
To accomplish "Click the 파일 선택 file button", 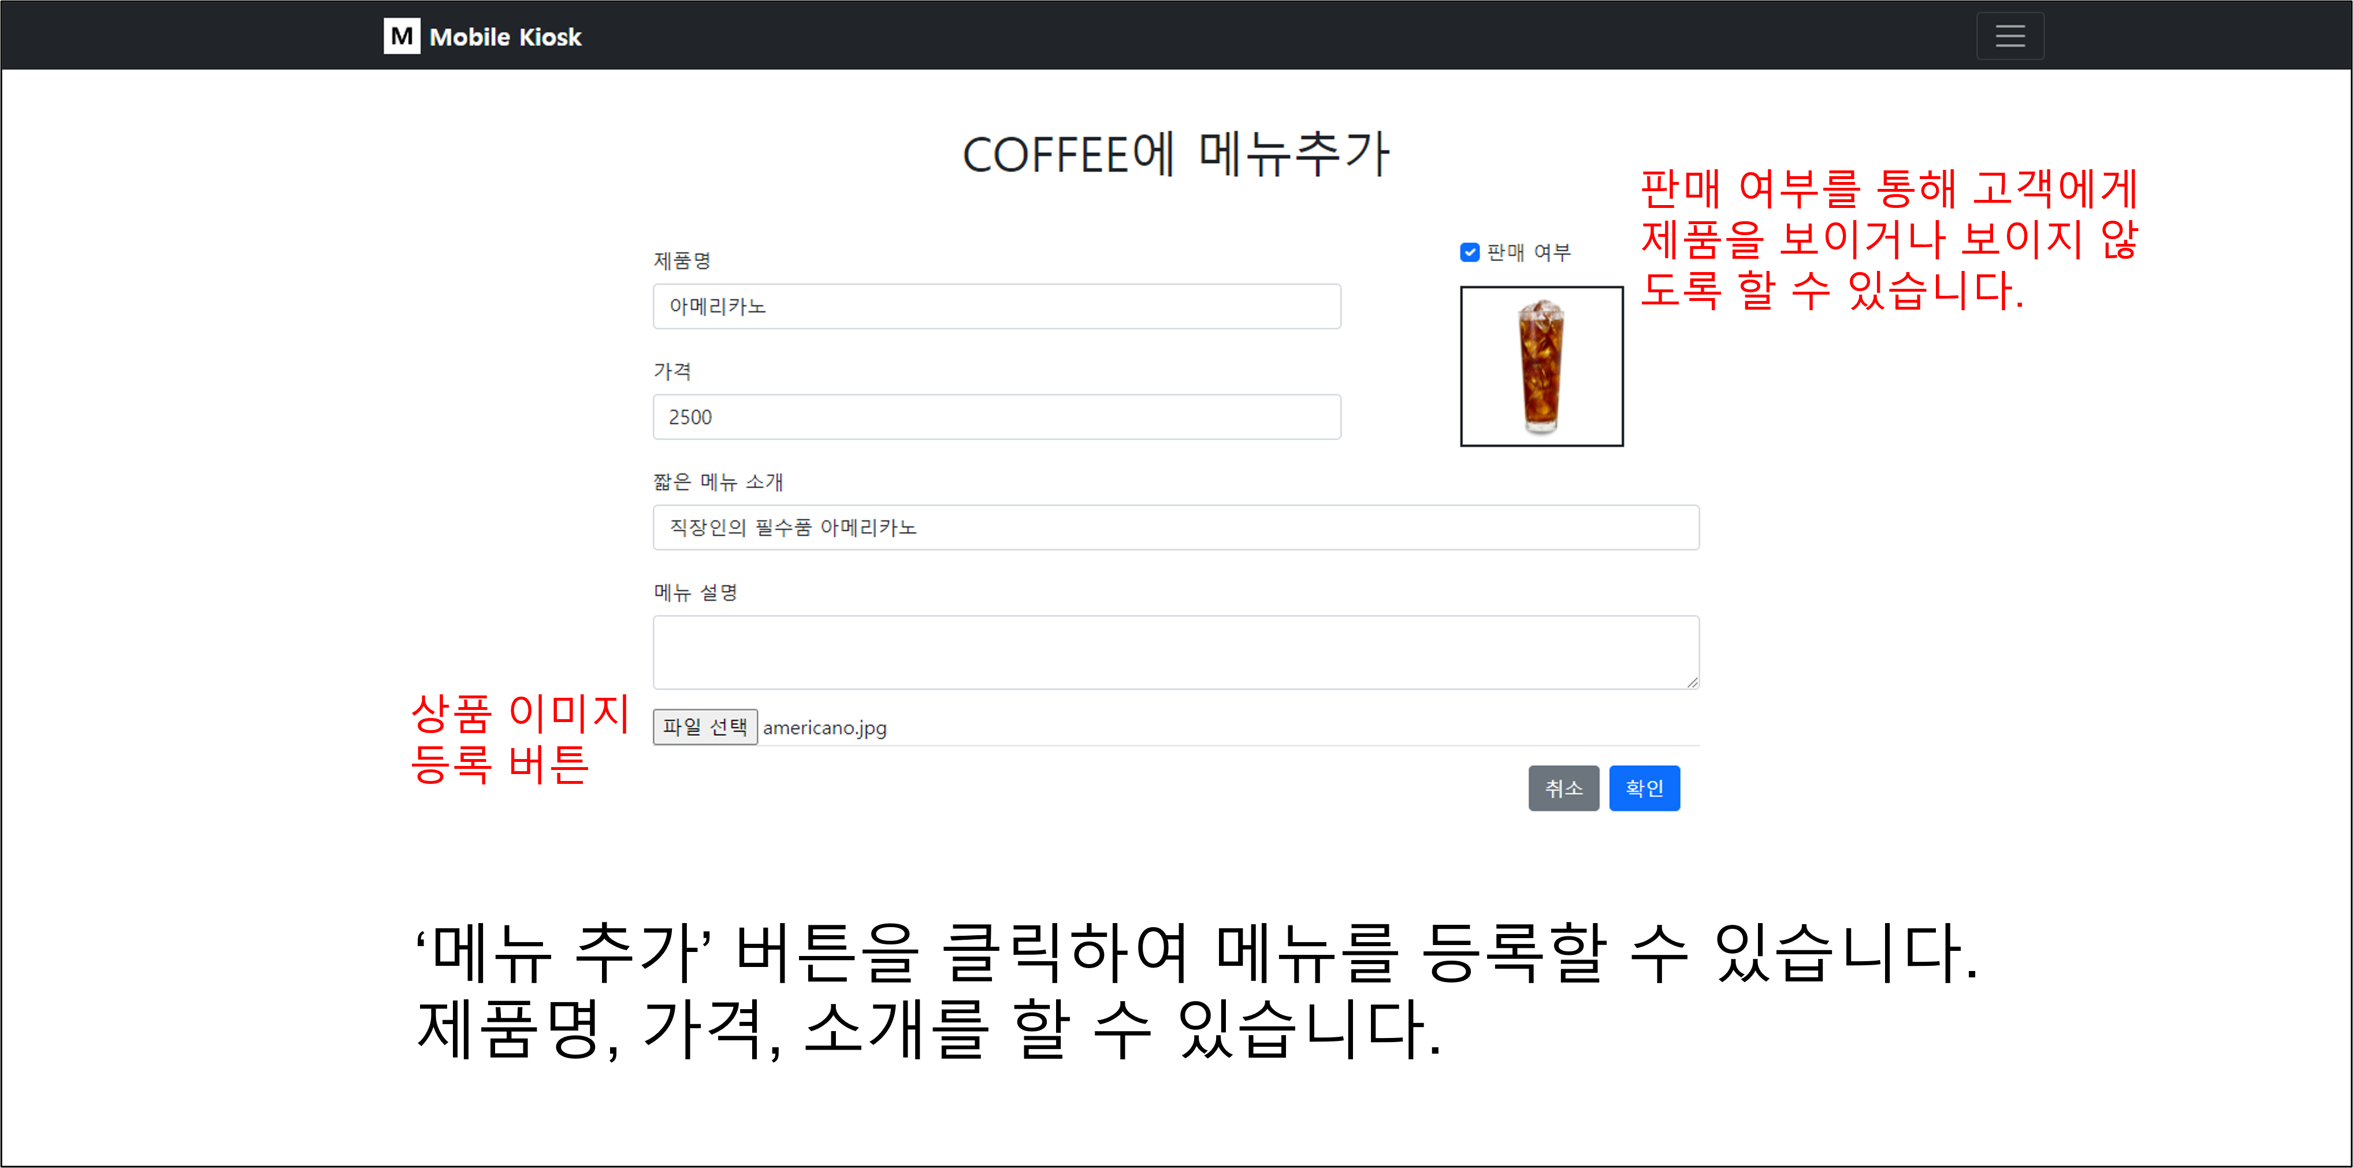I will (704, 727).
